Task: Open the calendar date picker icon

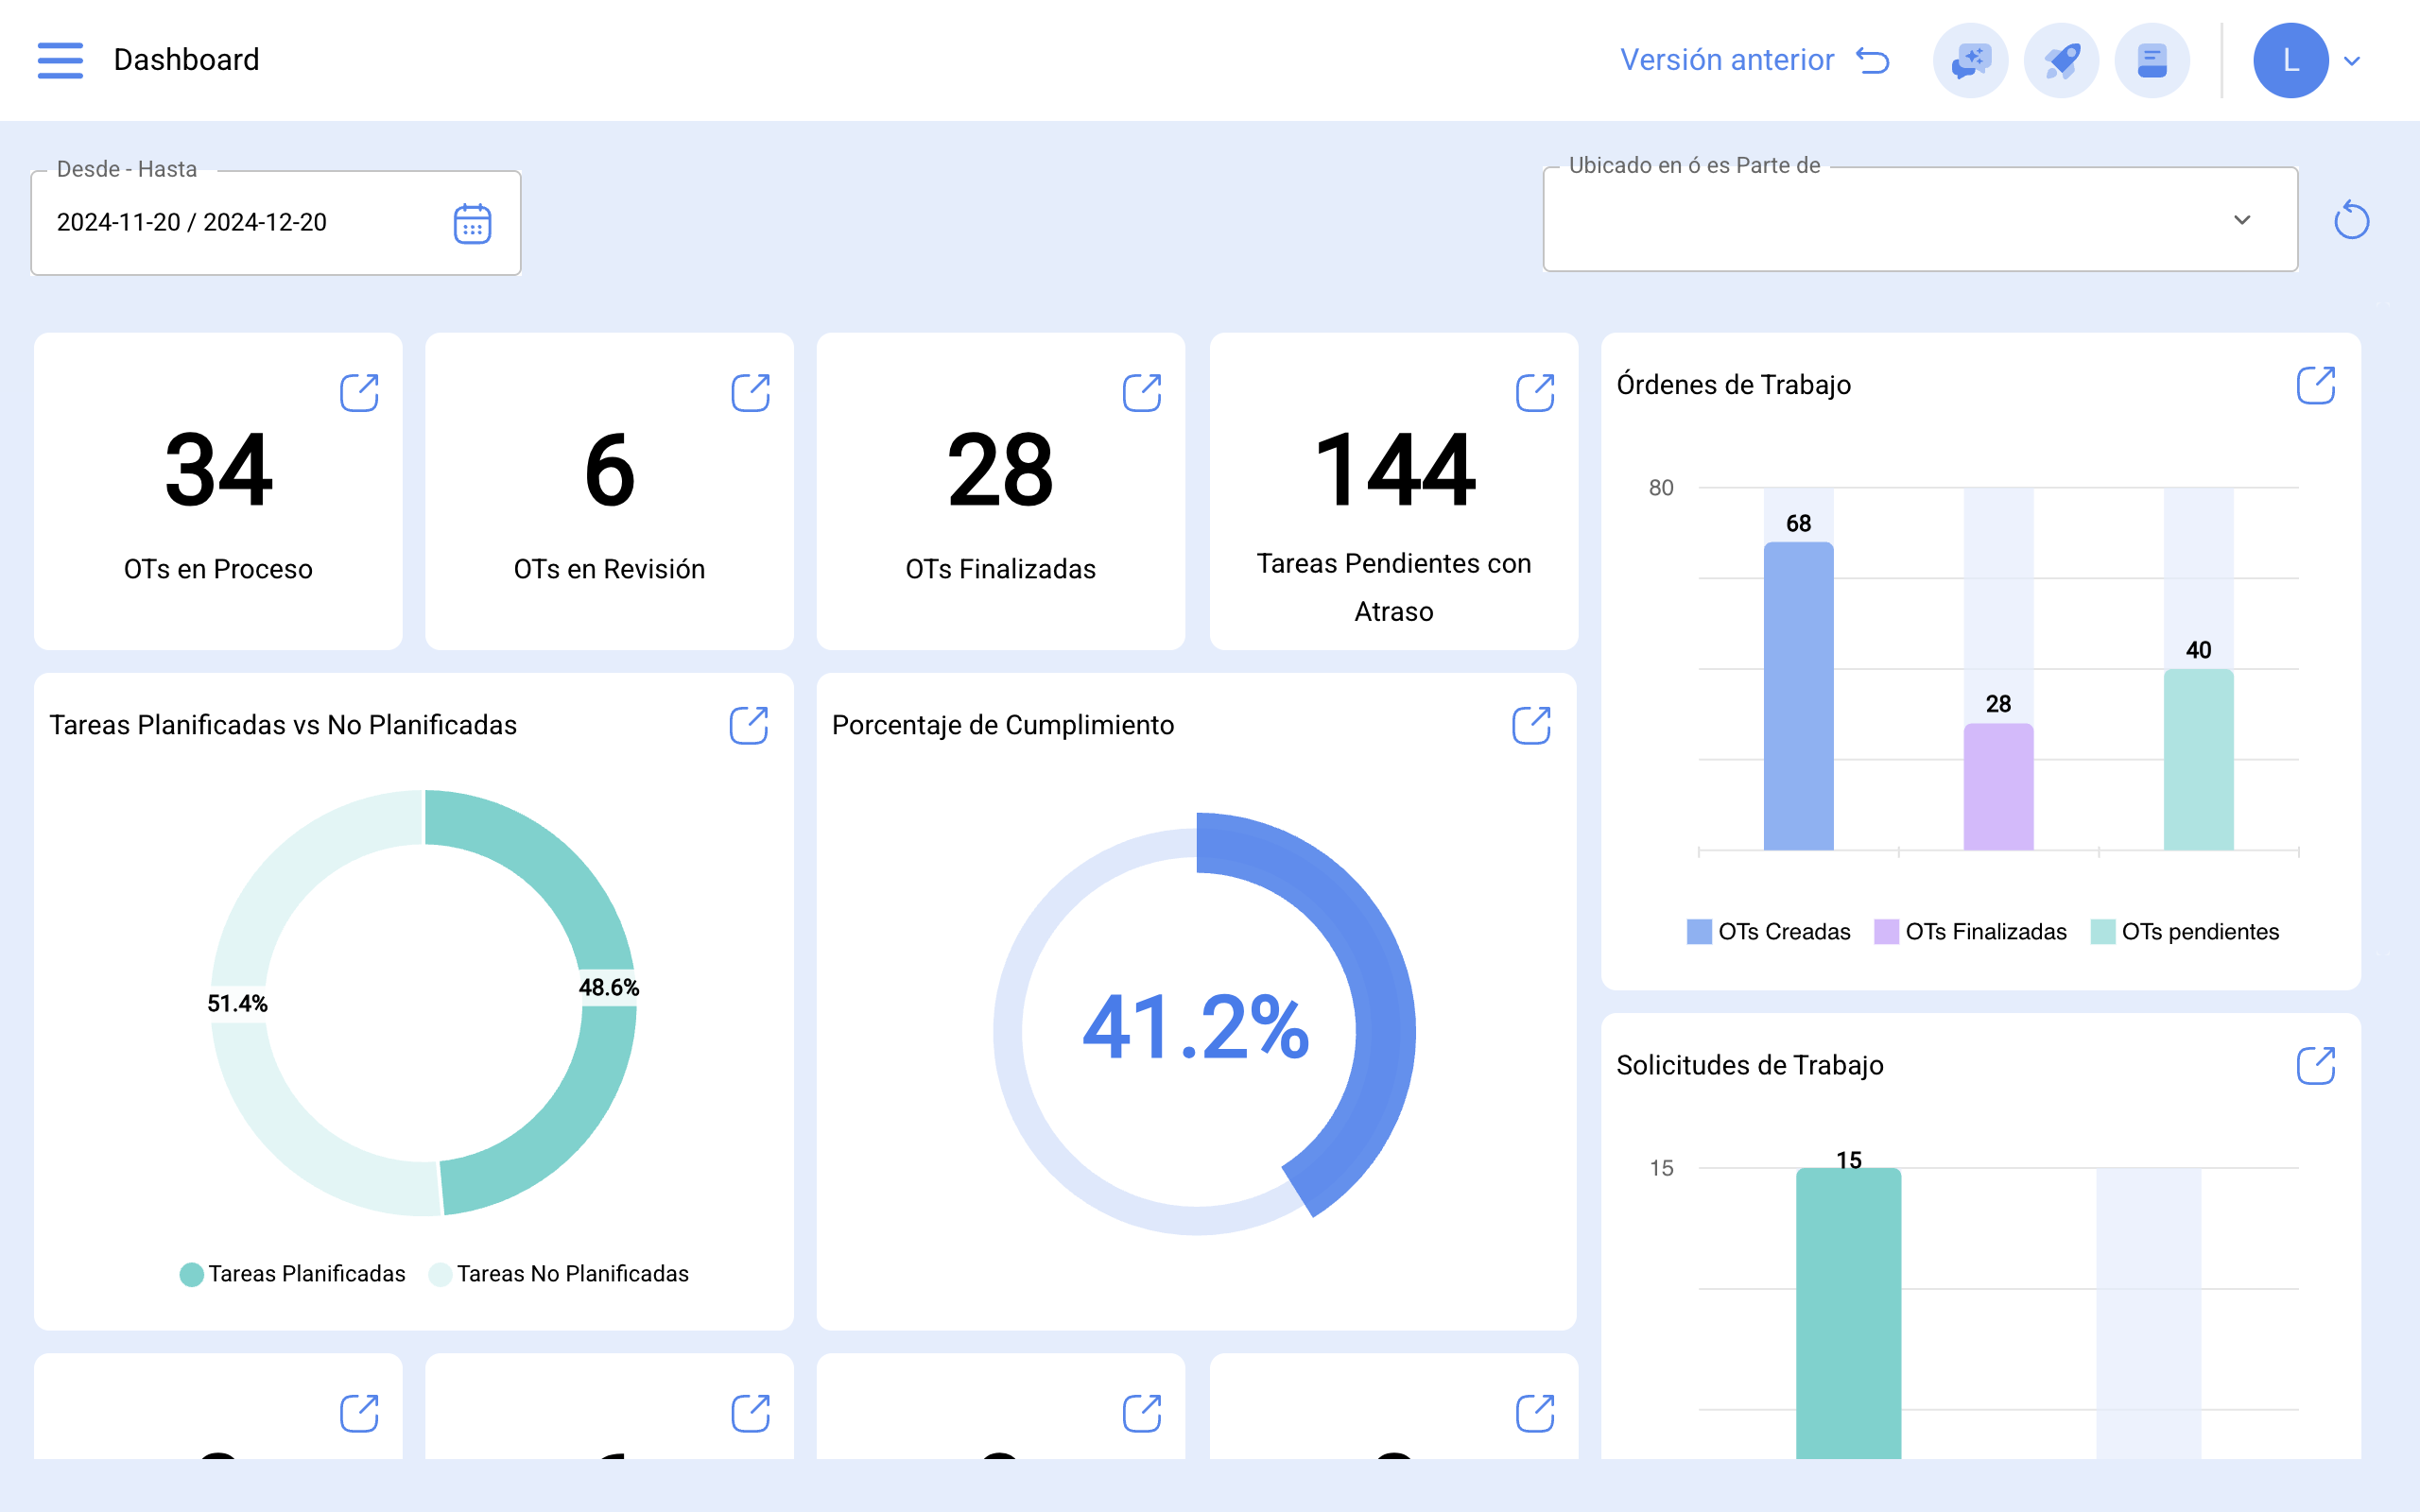Action: [x=472, y=223]
